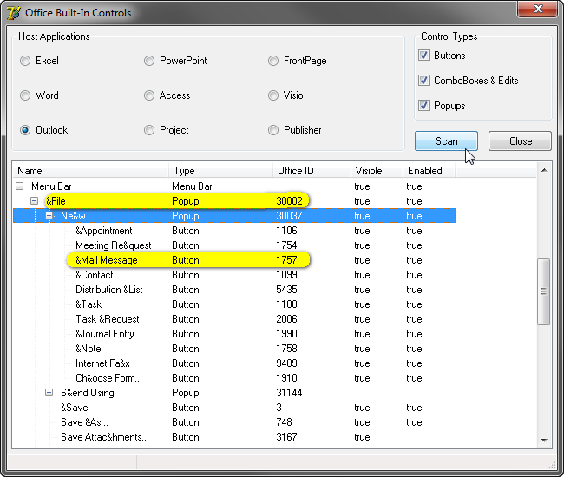564x477 pixels.
Task: Click the application icon in title bar
Action: 14,13
